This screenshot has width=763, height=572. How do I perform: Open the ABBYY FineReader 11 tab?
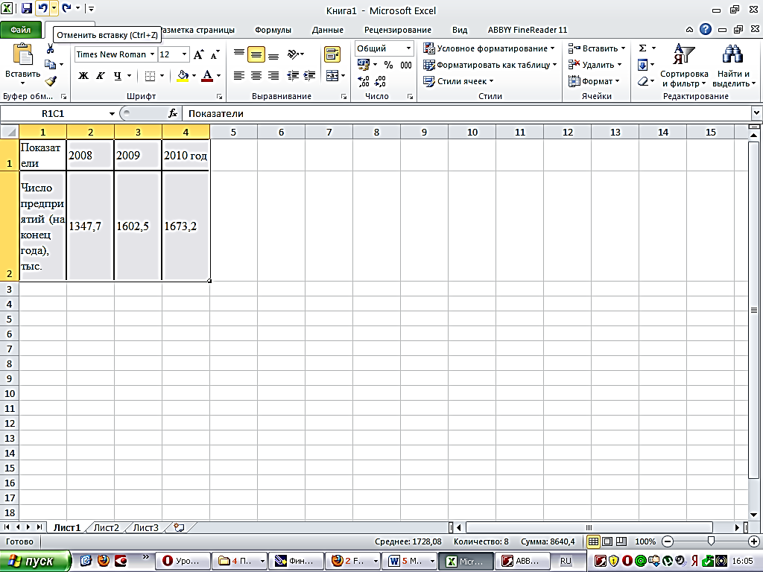(x=528, y=30)
